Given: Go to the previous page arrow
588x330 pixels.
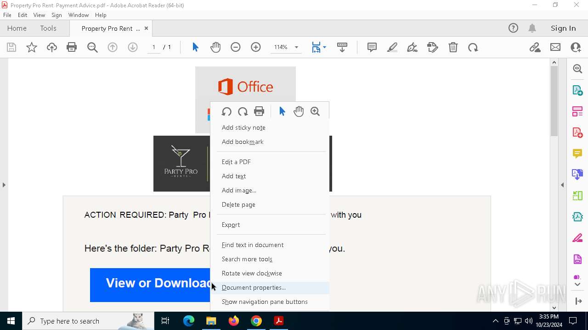Looking at the screenshot, I should [113, 47].
